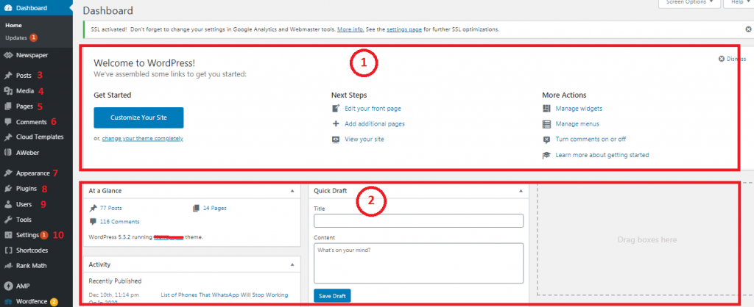Screen dimensions: 754x307
Task: Click the Customize Your Site button
Action: click(138, 118)
